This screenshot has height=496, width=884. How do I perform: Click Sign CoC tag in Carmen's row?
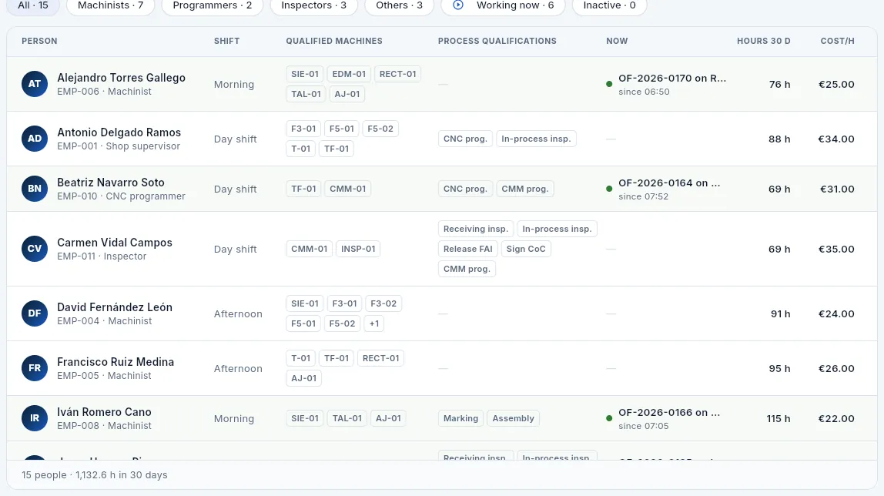click(526, 249)
